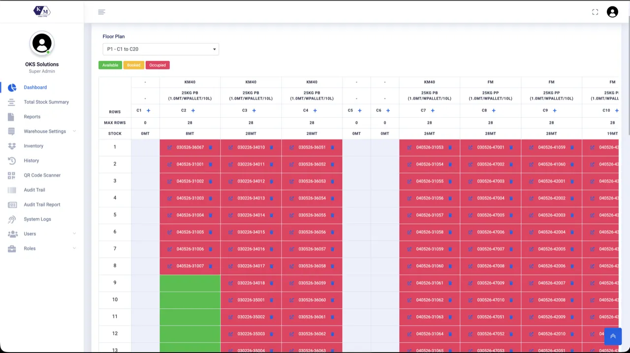Open Audit Trail page

[34, 190]
